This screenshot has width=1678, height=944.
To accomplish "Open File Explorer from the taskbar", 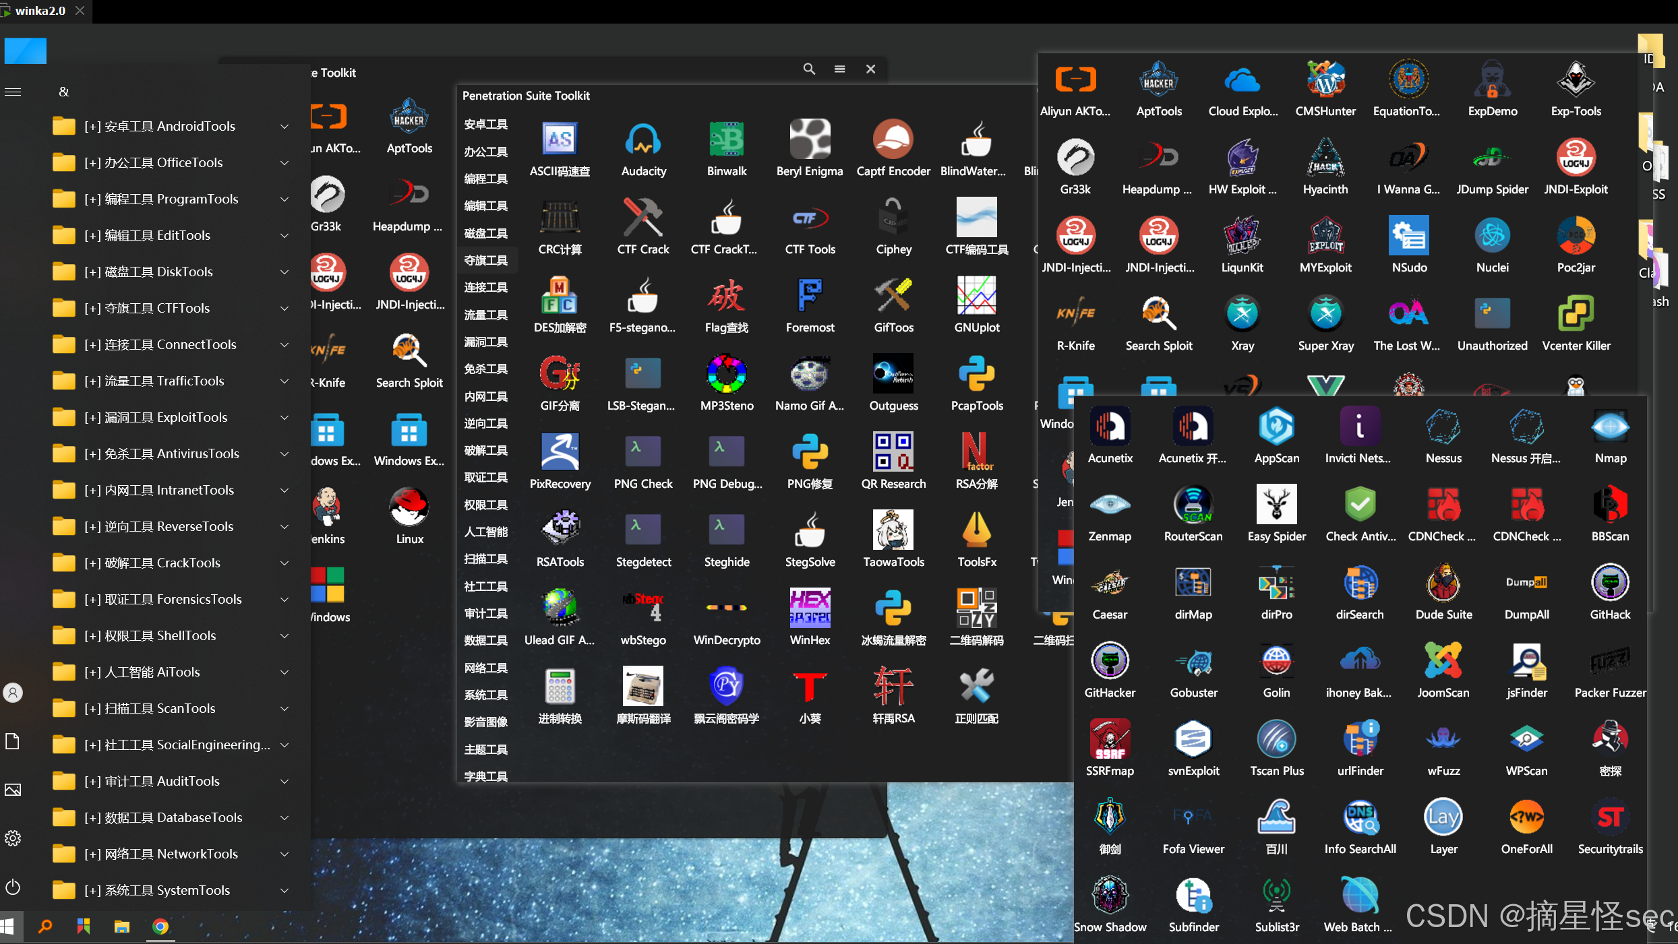I will [122, 926].
